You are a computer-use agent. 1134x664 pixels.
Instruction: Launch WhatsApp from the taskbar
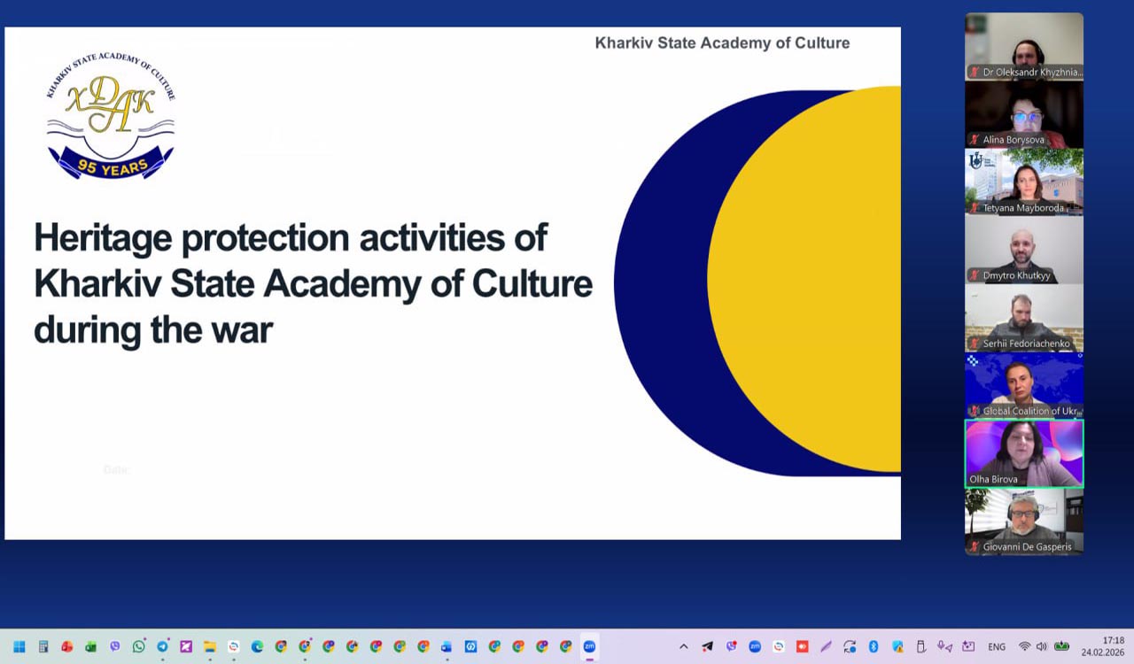(138, 646)
